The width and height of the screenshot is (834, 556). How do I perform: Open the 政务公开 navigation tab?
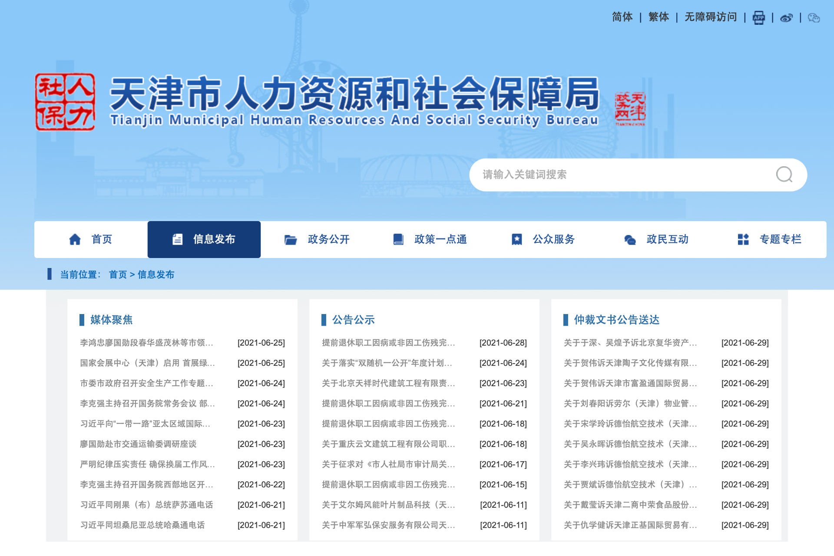coord(317,239)
